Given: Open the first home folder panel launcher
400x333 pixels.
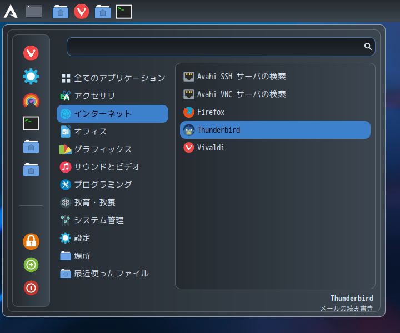Looking at the screenshot, I should 61,12.
